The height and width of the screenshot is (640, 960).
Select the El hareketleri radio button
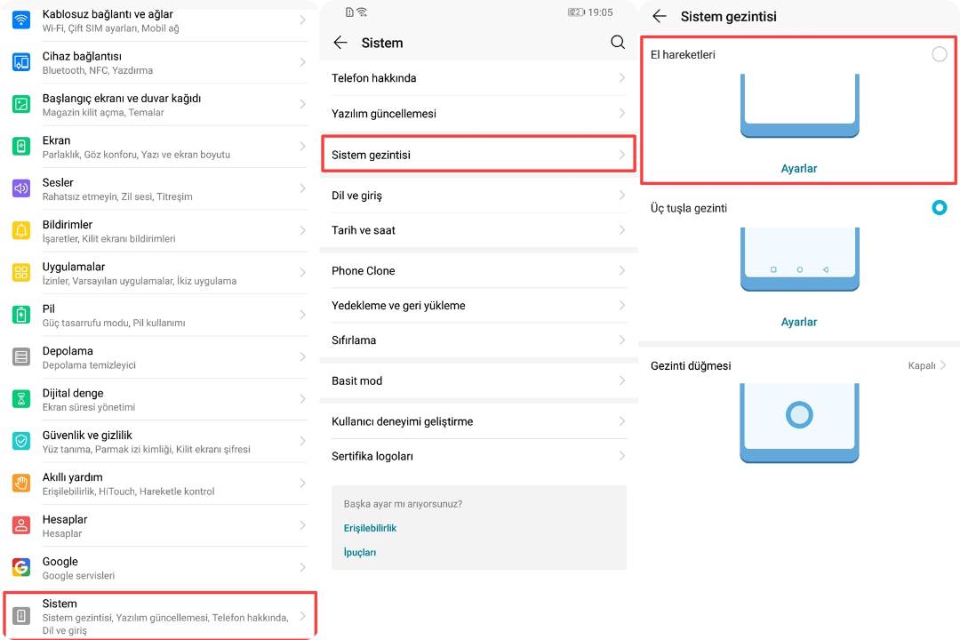click(940, 54)
